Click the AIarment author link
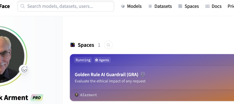This screenshot has height=104, width=234. click(x=88, y=95)
